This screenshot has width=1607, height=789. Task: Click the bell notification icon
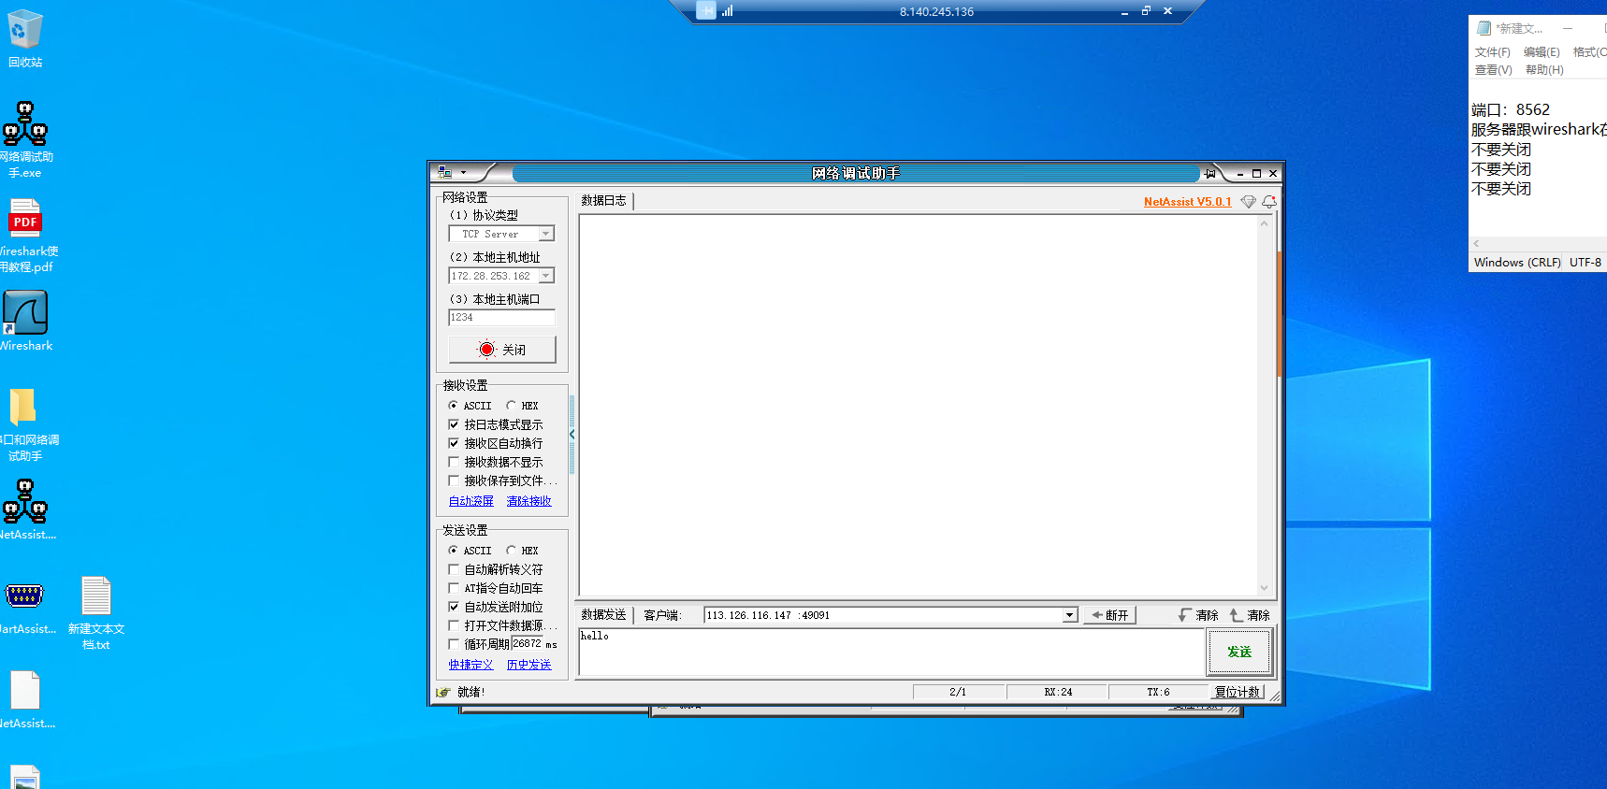[1268, 202]
